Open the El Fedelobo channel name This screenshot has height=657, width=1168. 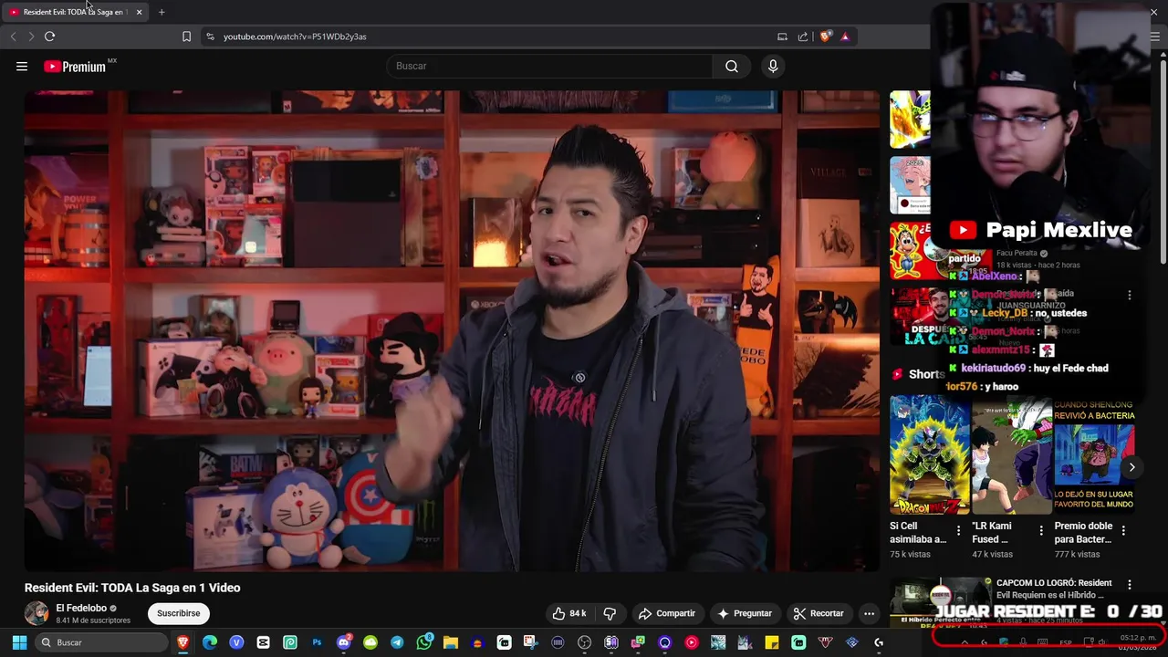(x=81, y=608)
